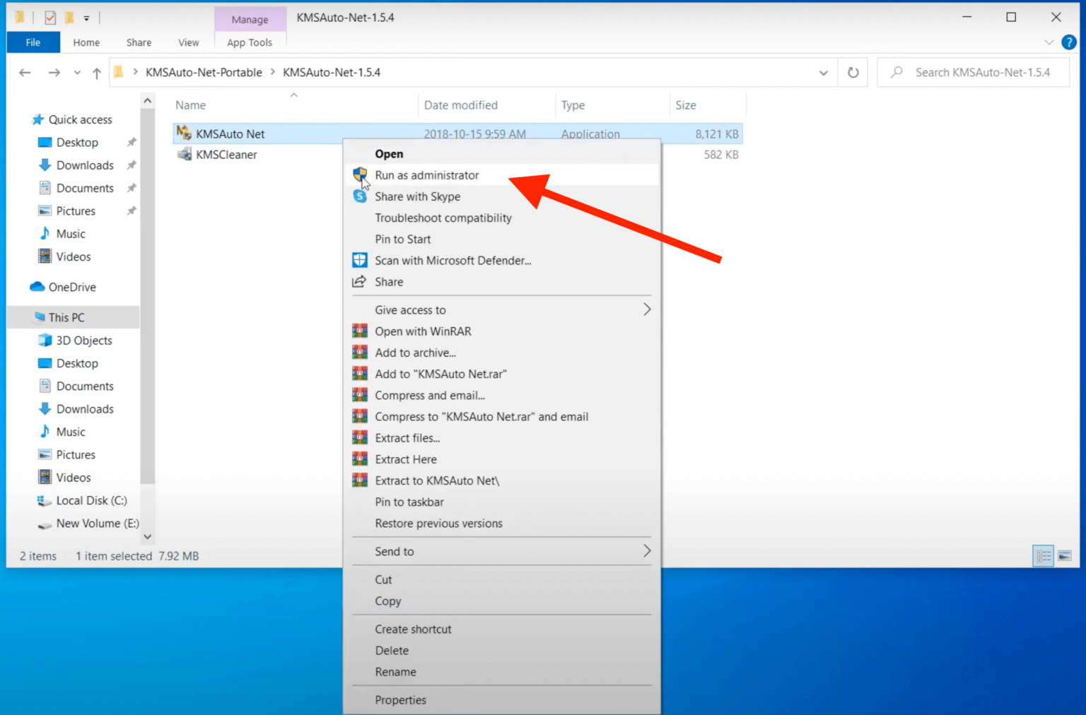The height and width of the screenshot is (715, 1086).
Task: Click the OneDrive cloud icon
Action: click(x=37, y=287)
